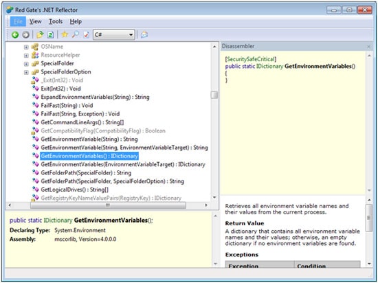
Task: Click the tree view horizontal scrollbar thumb
Action: click(108, 205)
